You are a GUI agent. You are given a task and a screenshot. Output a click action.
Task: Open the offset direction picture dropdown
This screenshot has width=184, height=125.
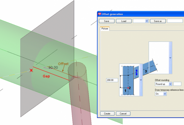(x=141, y=80)
